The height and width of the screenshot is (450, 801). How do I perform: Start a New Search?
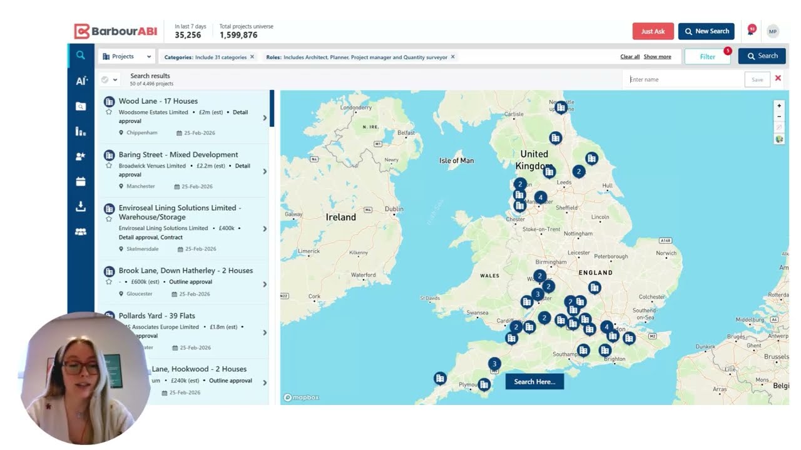(x=706, y=31)
